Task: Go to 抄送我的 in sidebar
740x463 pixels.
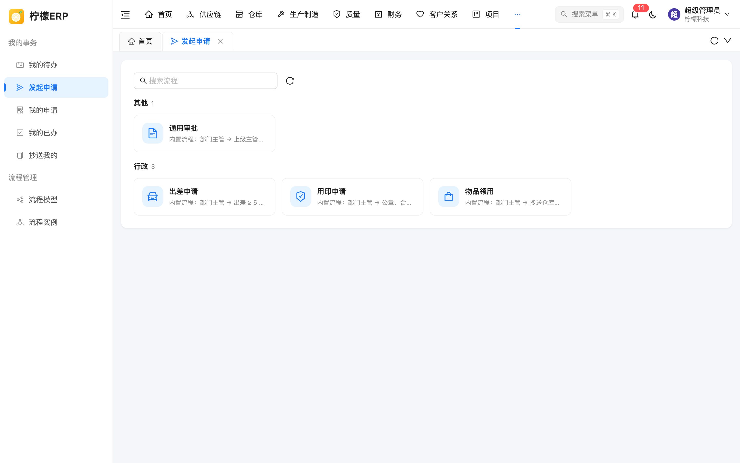Action: (x=56, y=156)
